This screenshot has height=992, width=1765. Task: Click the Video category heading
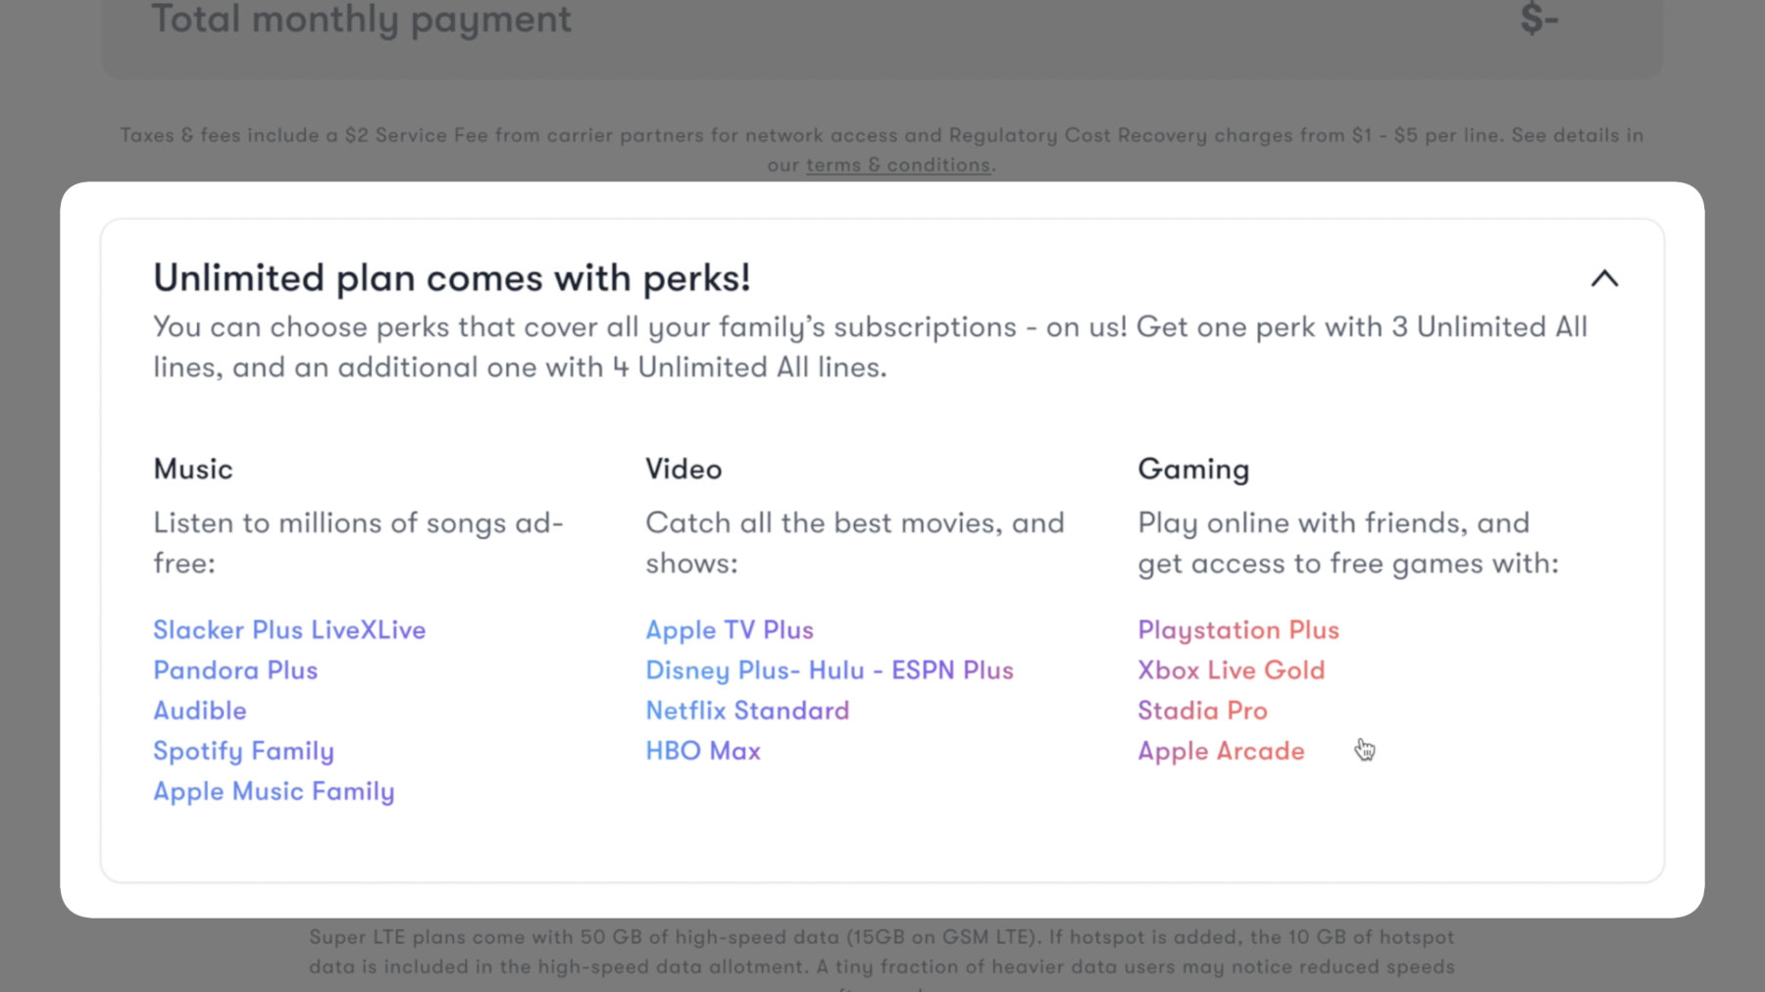pos(683,469)
